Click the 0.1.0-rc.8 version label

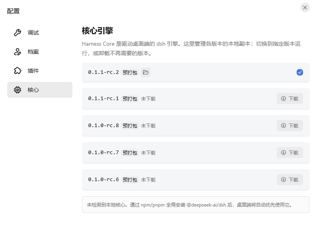tap(104, 126)
